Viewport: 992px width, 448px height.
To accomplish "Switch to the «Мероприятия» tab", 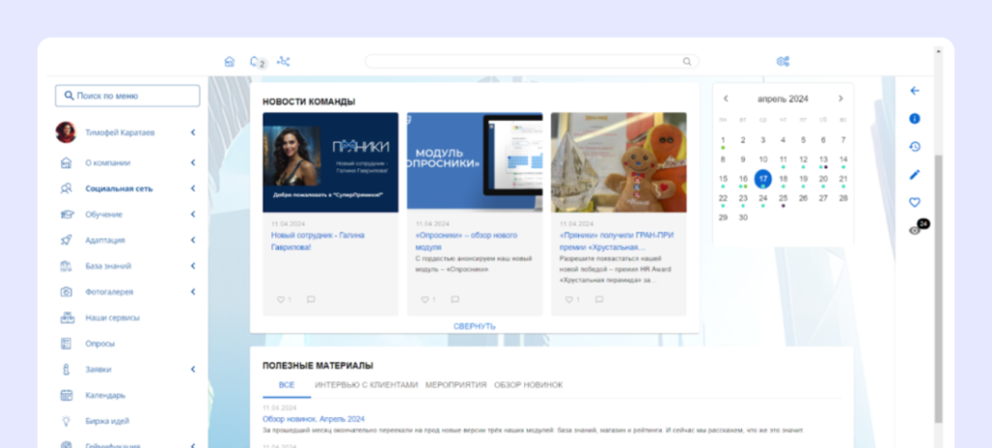I will (455, 384).
